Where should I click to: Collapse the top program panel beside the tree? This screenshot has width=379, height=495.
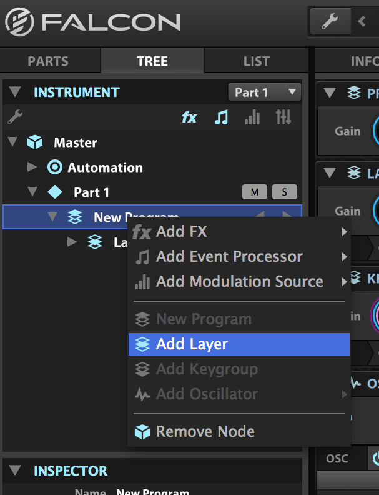(330, 92)
